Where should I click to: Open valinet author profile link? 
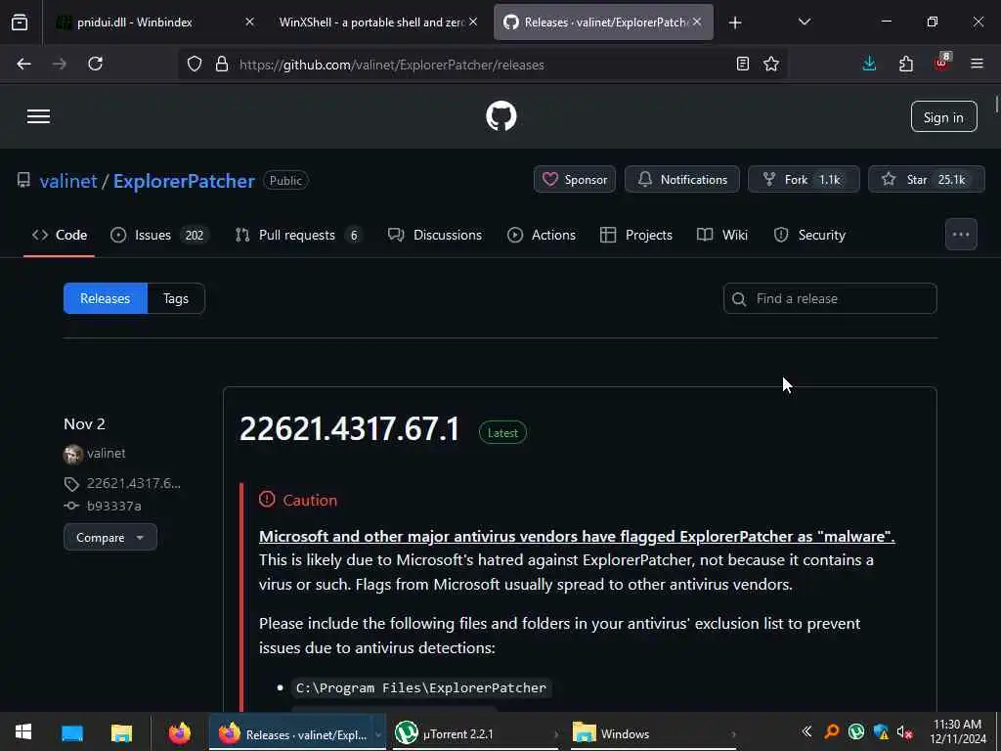pos(106,454)
